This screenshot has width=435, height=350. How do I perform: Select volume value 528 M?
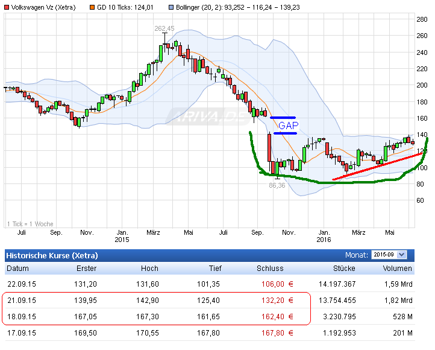coord(402,317)
